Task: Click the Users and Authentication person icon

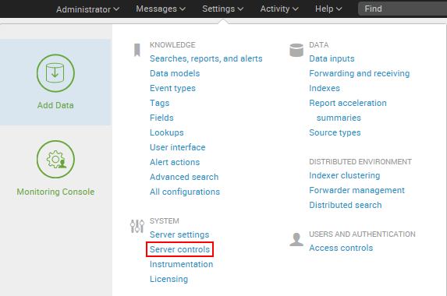Action: (296, 239)
